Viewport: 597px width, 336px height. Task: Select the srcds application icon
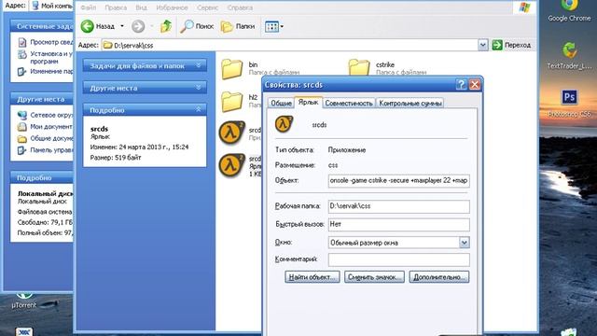point(231,133)
